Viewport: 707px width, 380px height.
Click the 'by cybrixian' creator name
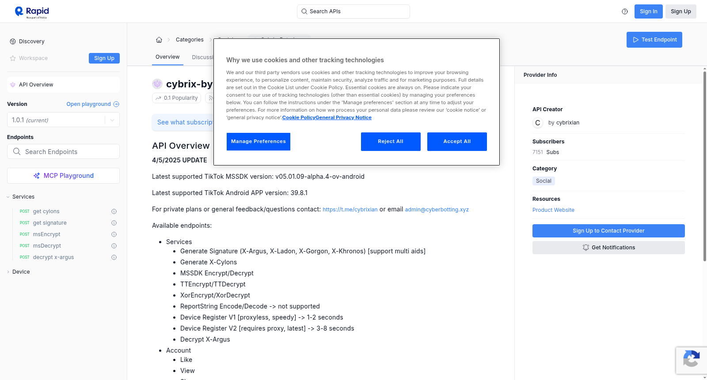coord(564,123)
